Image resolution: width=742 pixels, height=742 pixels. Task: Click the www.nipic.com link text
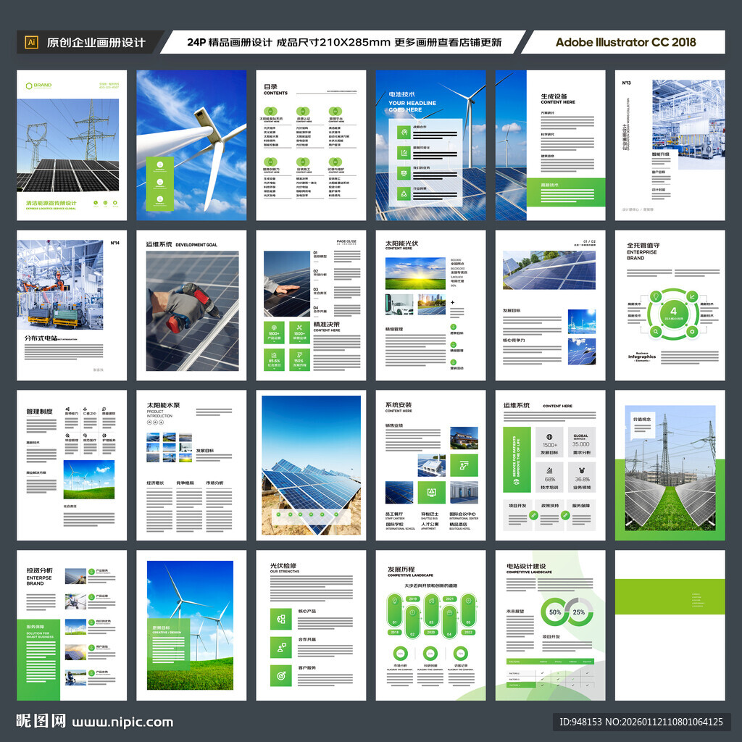[x=122, y=722]
